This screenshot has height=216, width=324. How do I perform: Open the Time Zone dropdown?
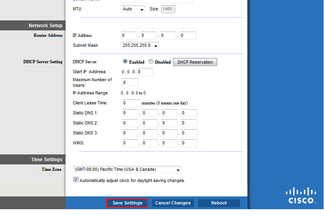(x=127, y=170)
